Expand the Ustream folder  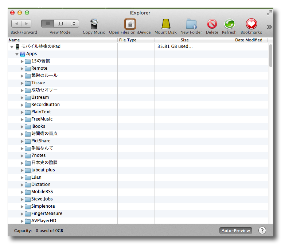coord(22,98)
